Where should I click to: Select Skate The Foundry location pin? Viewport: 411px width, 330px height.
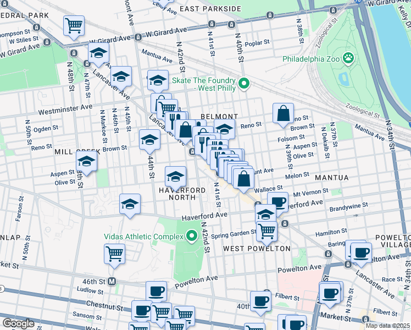click(244, 85)
